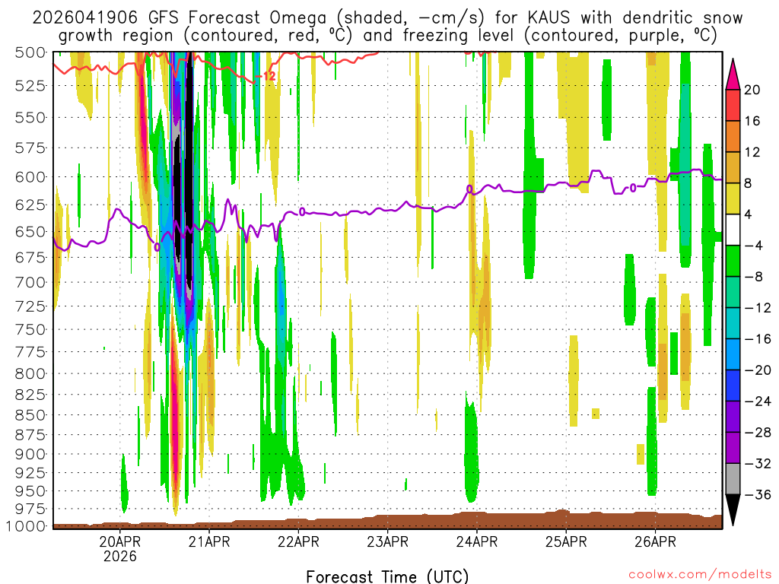Select the 850 pressure level label

click(x=30, y=415)
